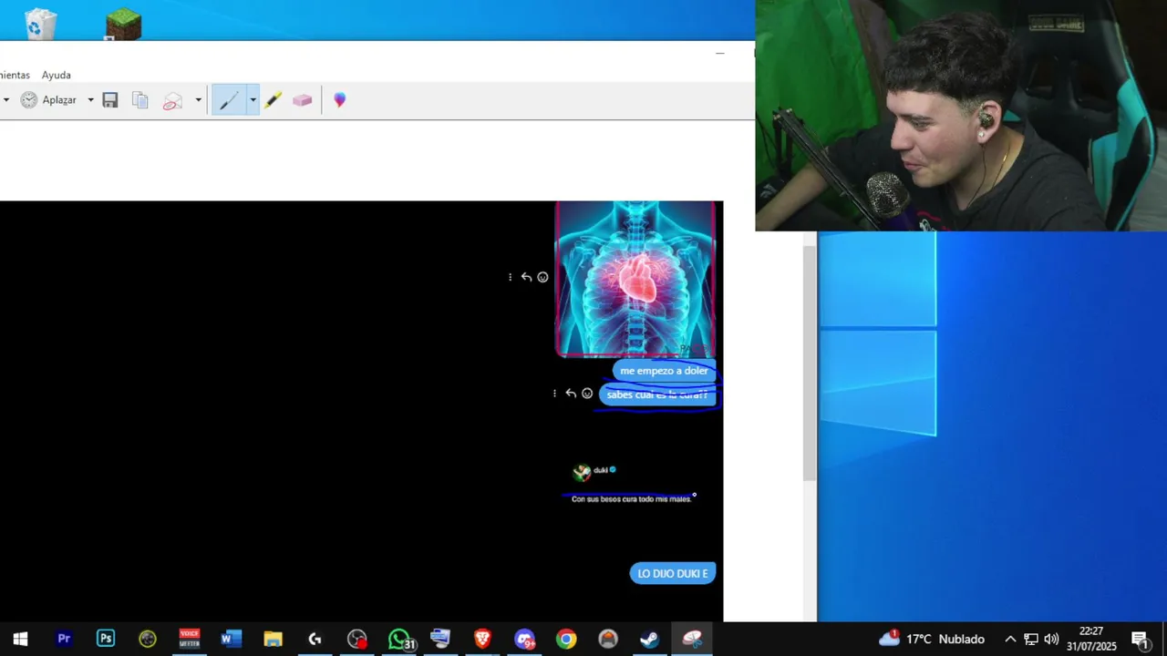Screen dimensions: 1167x656
Task: Select the yellow Highlighter tool
Action: pyautogui.click(x=273, y=100)
